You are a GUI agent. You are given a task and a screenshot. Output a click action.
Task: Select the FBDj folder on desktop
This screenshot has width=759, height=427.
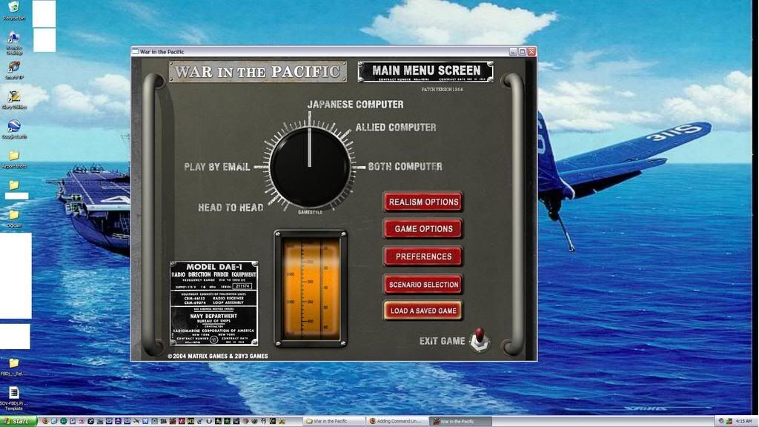point(13,367)
